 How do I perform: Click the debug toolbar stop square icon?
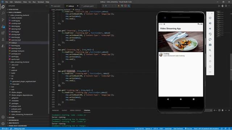(x=125, y=6)
